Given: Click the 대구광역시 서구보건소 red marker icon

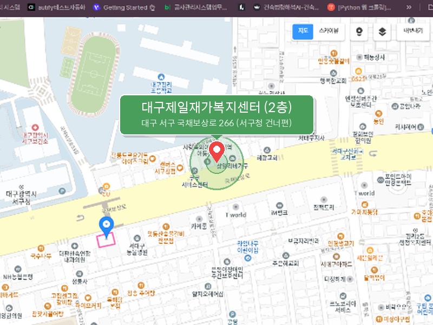Looking at the screenshot, I should [35, 127].
